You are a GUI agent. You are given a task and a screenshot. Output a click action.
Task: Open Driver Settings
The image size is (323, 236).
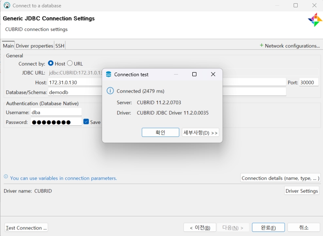pyautogui.click(x=302, y=191)
